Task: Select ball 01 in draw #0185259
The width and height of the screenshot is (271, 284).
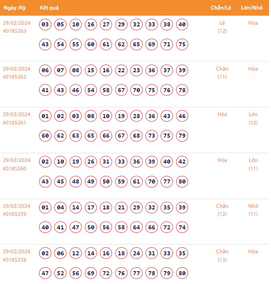Action: pyautogui.click(x=45, y=208)
